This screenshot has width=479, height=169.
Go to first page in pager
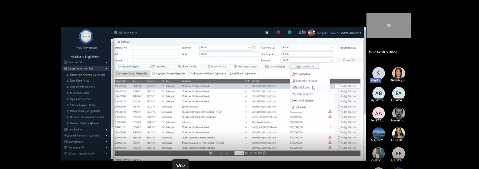tap(246, 153)
